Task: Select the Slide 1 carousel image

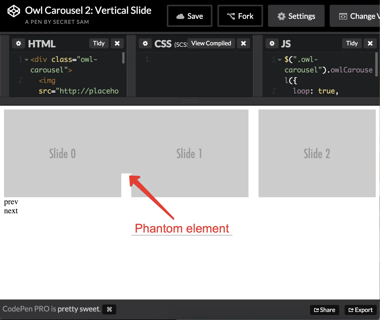Action: 190,153
